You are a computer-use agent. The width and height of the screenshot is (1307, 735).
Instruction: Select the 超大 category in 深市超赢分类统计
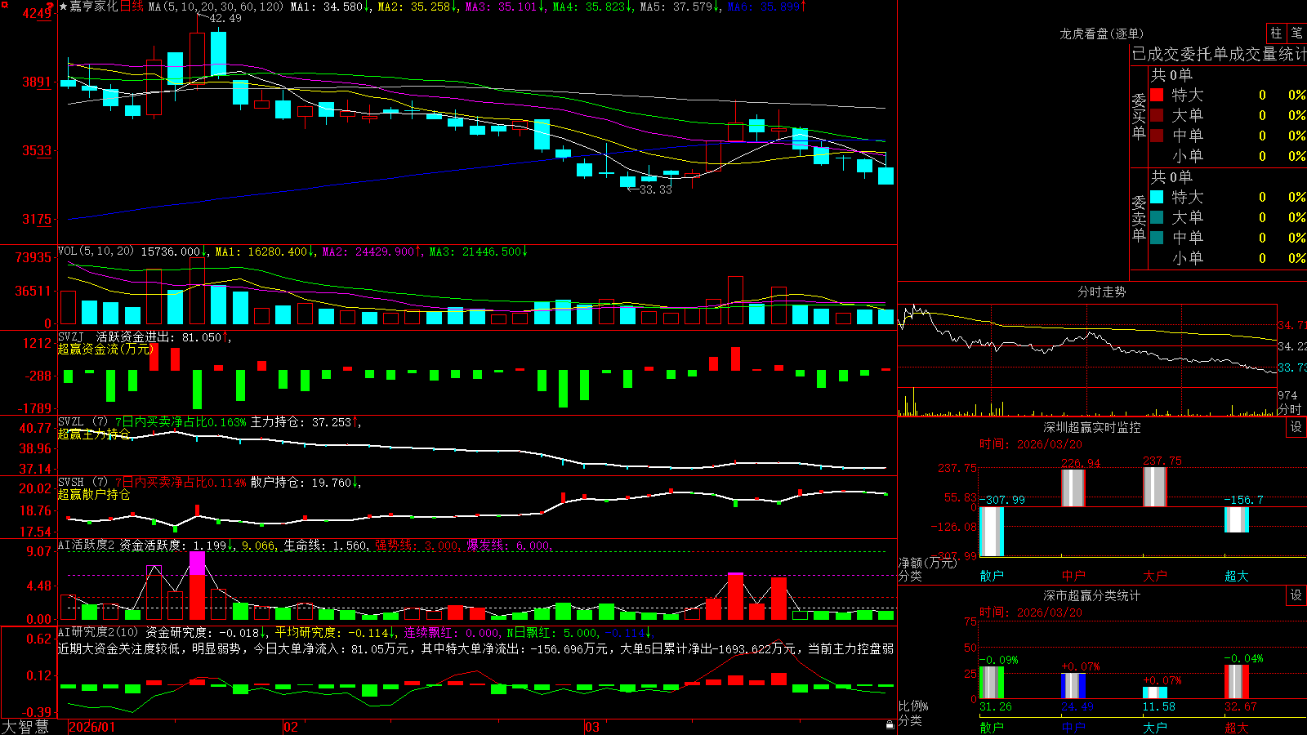tap(1237, 727)
